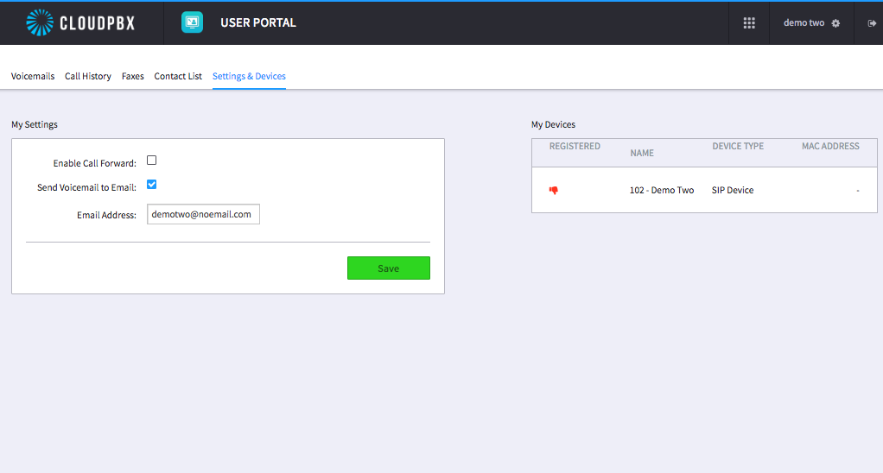883x473 pixels.
Task: Open the apps grid icon
Action: (749, 23)
